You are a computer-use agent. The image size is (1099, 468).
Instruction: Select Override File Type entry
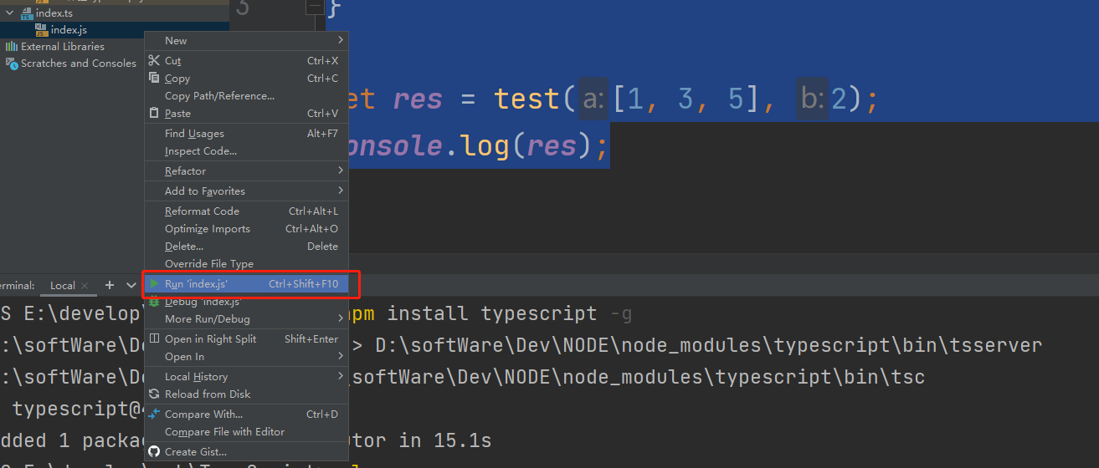pyautogui.click(x=246, y=263)
